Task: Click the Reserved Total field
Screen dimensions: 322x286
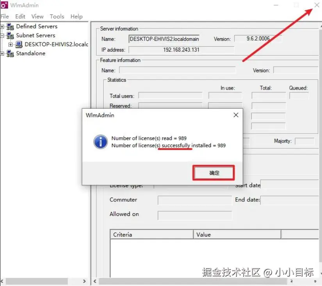Action: pyautogui.click(x=269, y=106)
